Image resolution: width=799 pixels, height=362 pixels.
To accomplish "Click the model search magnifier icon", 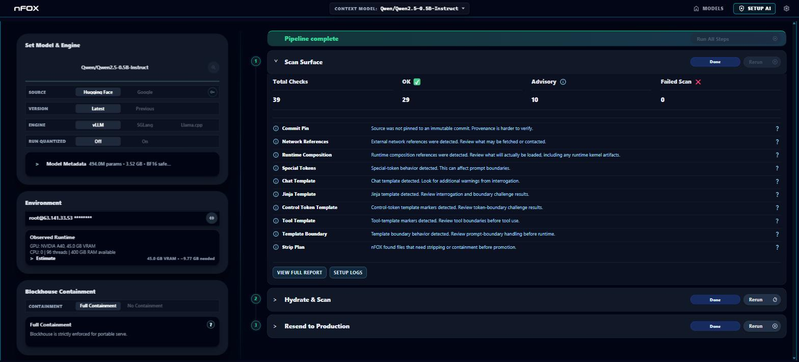I will coord(214,67).
